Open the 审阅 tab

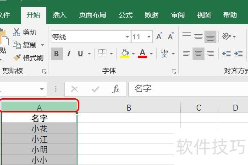(x=178, y=15)
